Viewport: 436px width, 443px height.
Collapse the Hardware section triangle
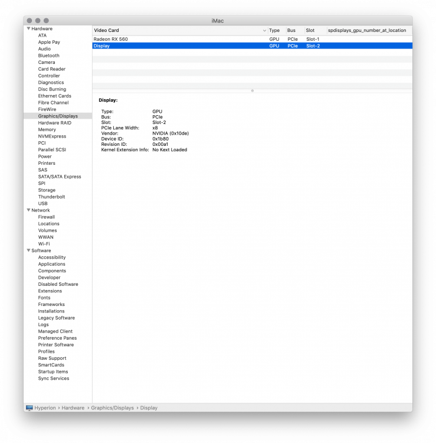pos(28,28)
